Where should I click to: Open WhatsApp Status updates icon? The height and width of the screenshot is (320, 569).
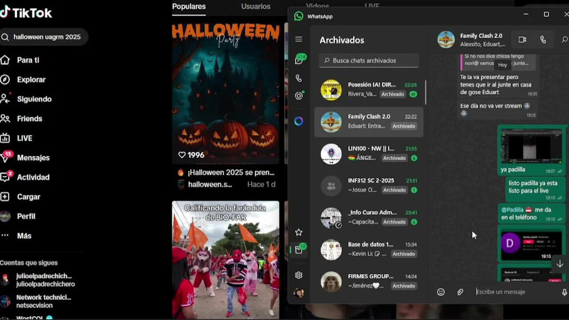pyautogui.click(x=299, y=96)
